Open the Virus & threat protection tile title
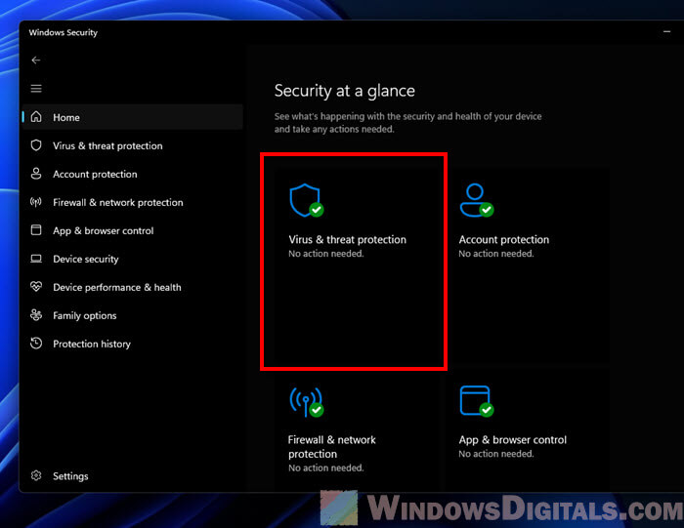The image size is (684, 528). pyautogui.click(x=347, y=240)
